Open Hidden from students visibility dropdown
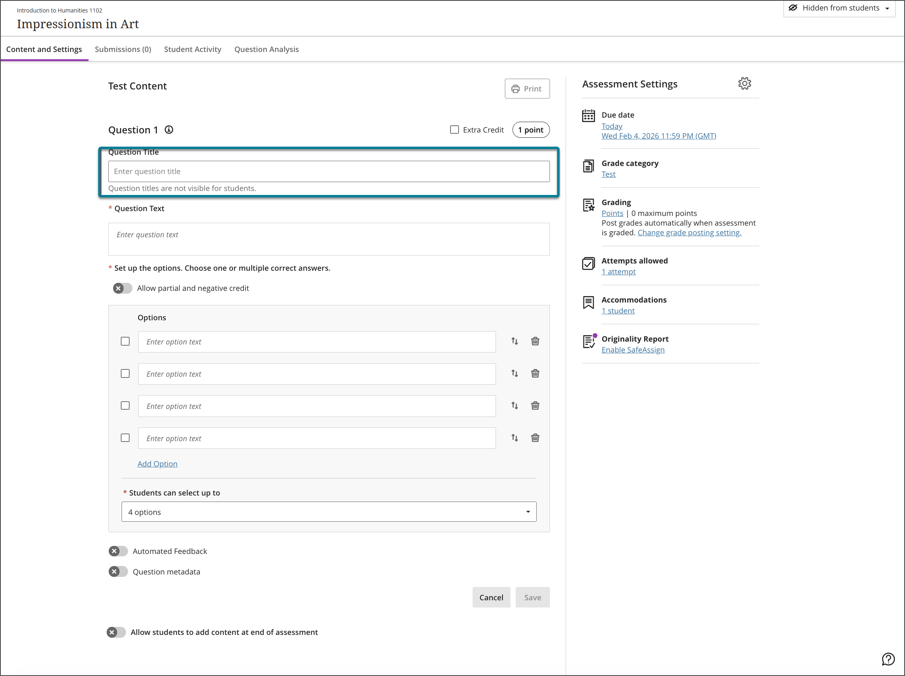This screenshot has width=905, height=676. pyautogui.click(x=839, y=8)
